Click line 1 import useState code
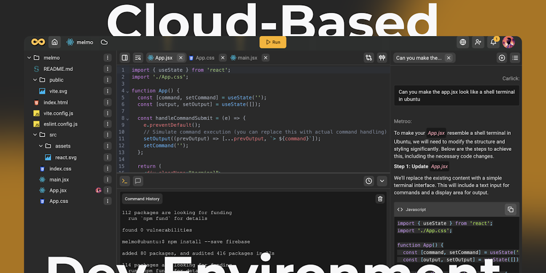The width and height of the screenshot is (546, 273). [181, 70]
